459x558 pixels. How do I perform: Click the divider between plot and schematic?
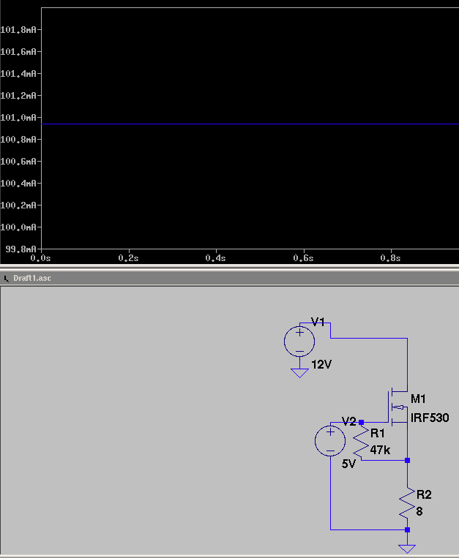point(229,267)
